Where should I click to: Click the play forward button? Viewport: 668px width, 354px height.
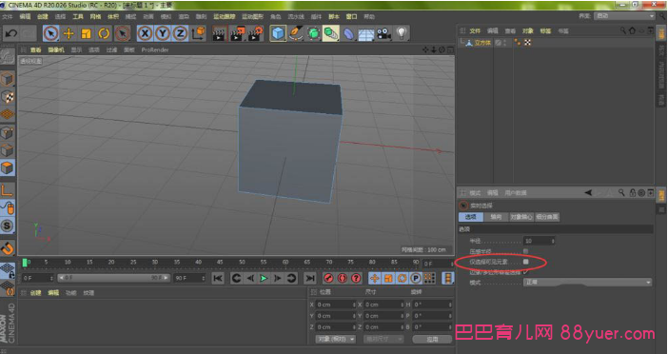tap(264, 278)
